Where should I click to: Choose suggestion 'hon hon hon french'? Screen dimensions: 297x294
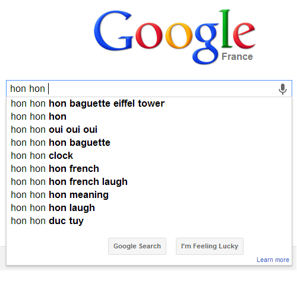click(x=149, y=169)
